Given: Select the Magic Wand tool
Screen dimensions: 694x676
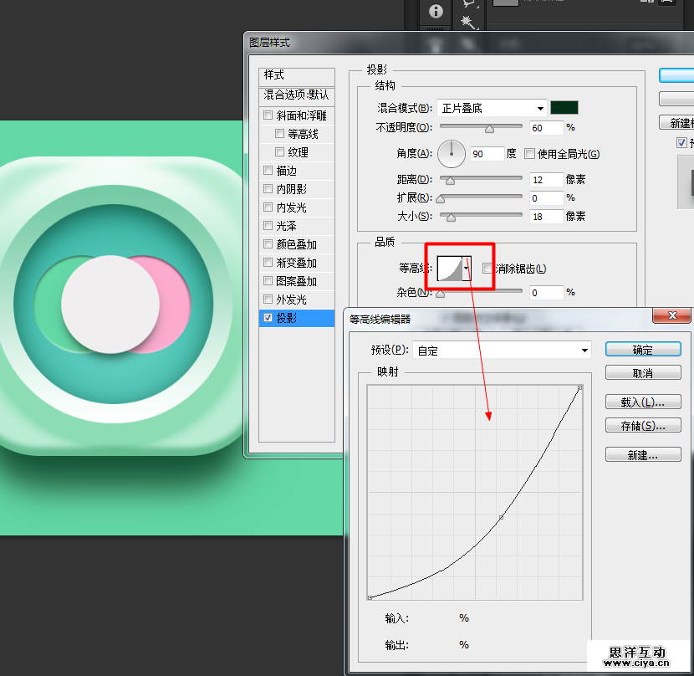Looking at the screenshot, I should [468, 21].
